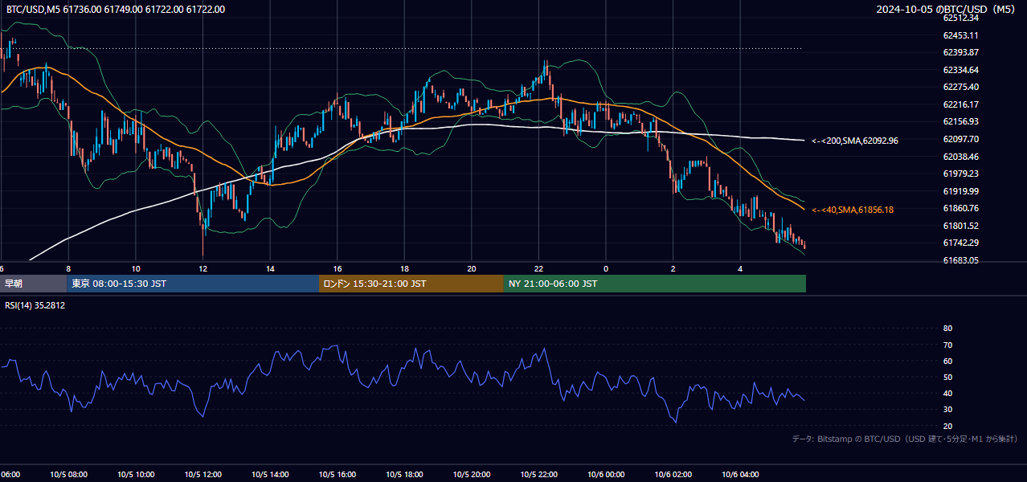Click price axis label 61979.23

pyautogui.click(x=960, y=174)
